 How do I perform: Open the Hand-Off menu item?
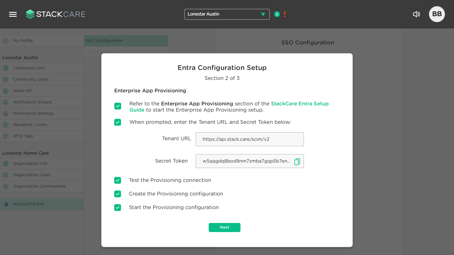tap(42, 91)
